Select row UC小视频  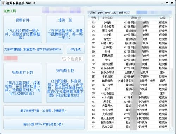pos(128,110)
